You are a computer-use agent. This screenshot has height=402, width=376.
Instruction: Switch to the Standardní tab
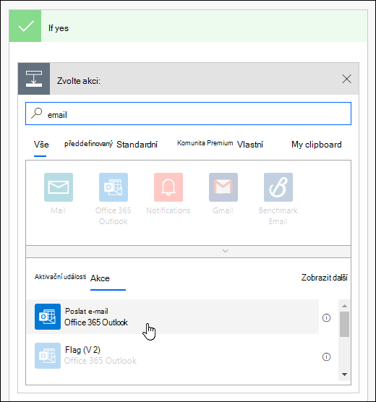tap(137, 145)
